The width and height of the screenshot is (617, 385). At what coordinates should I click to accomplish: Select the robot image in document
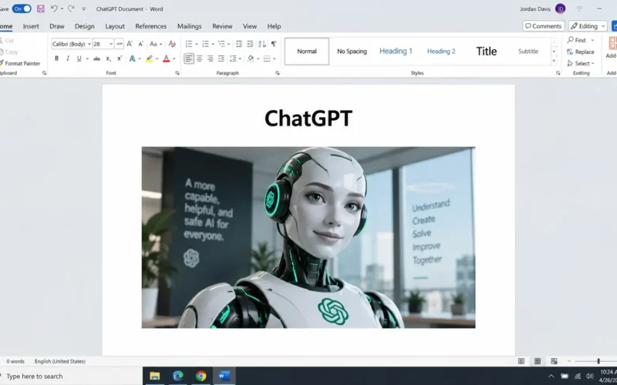click(x=308, y=237)
